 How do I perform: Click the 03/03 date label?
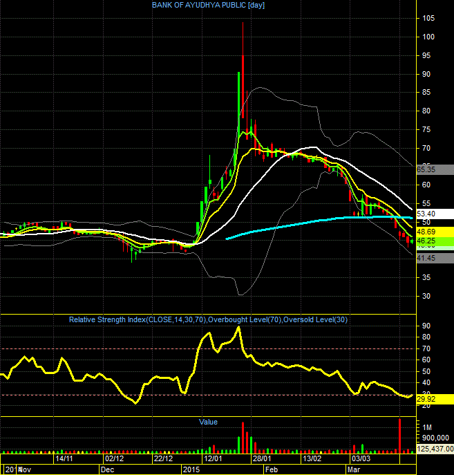(361, 458)
